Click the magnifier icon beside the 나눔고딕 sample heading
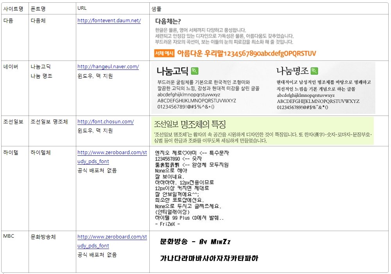Screen dimensions: 391x274 pyautogui.click(x=195, y=71)
